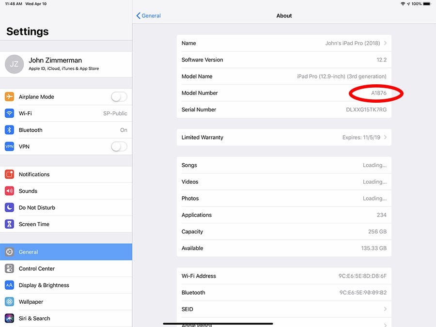Tap the Wi-Fi Address 9C:E6:5E:8D:D8:6F
This screenshot has width=436, height=327.
pyautogui.click(x=362, y=276)
